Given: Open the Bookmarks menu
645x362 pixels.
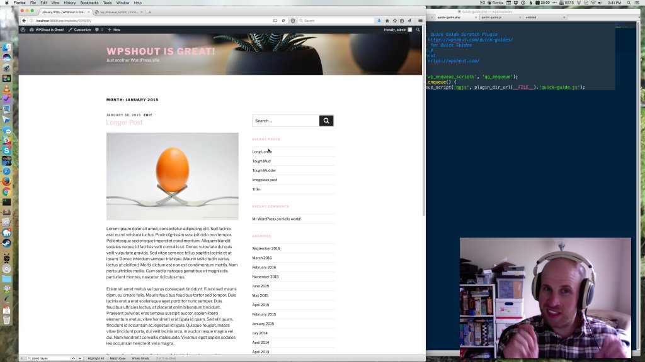Looking at the screenshot, I should [89, 3].
